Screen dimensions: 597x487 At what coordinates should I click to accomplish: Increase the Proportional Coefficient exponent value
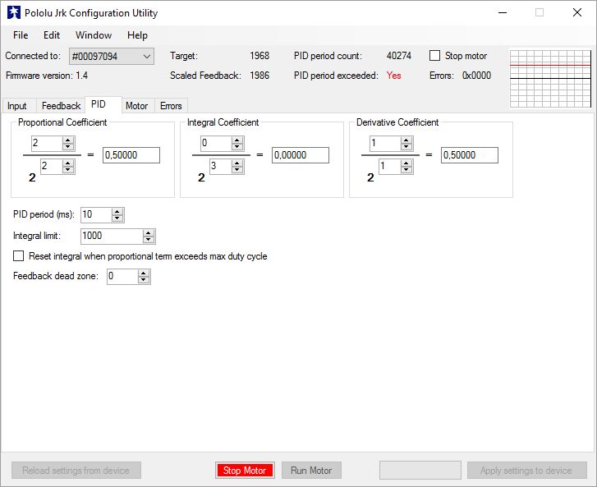68,163
